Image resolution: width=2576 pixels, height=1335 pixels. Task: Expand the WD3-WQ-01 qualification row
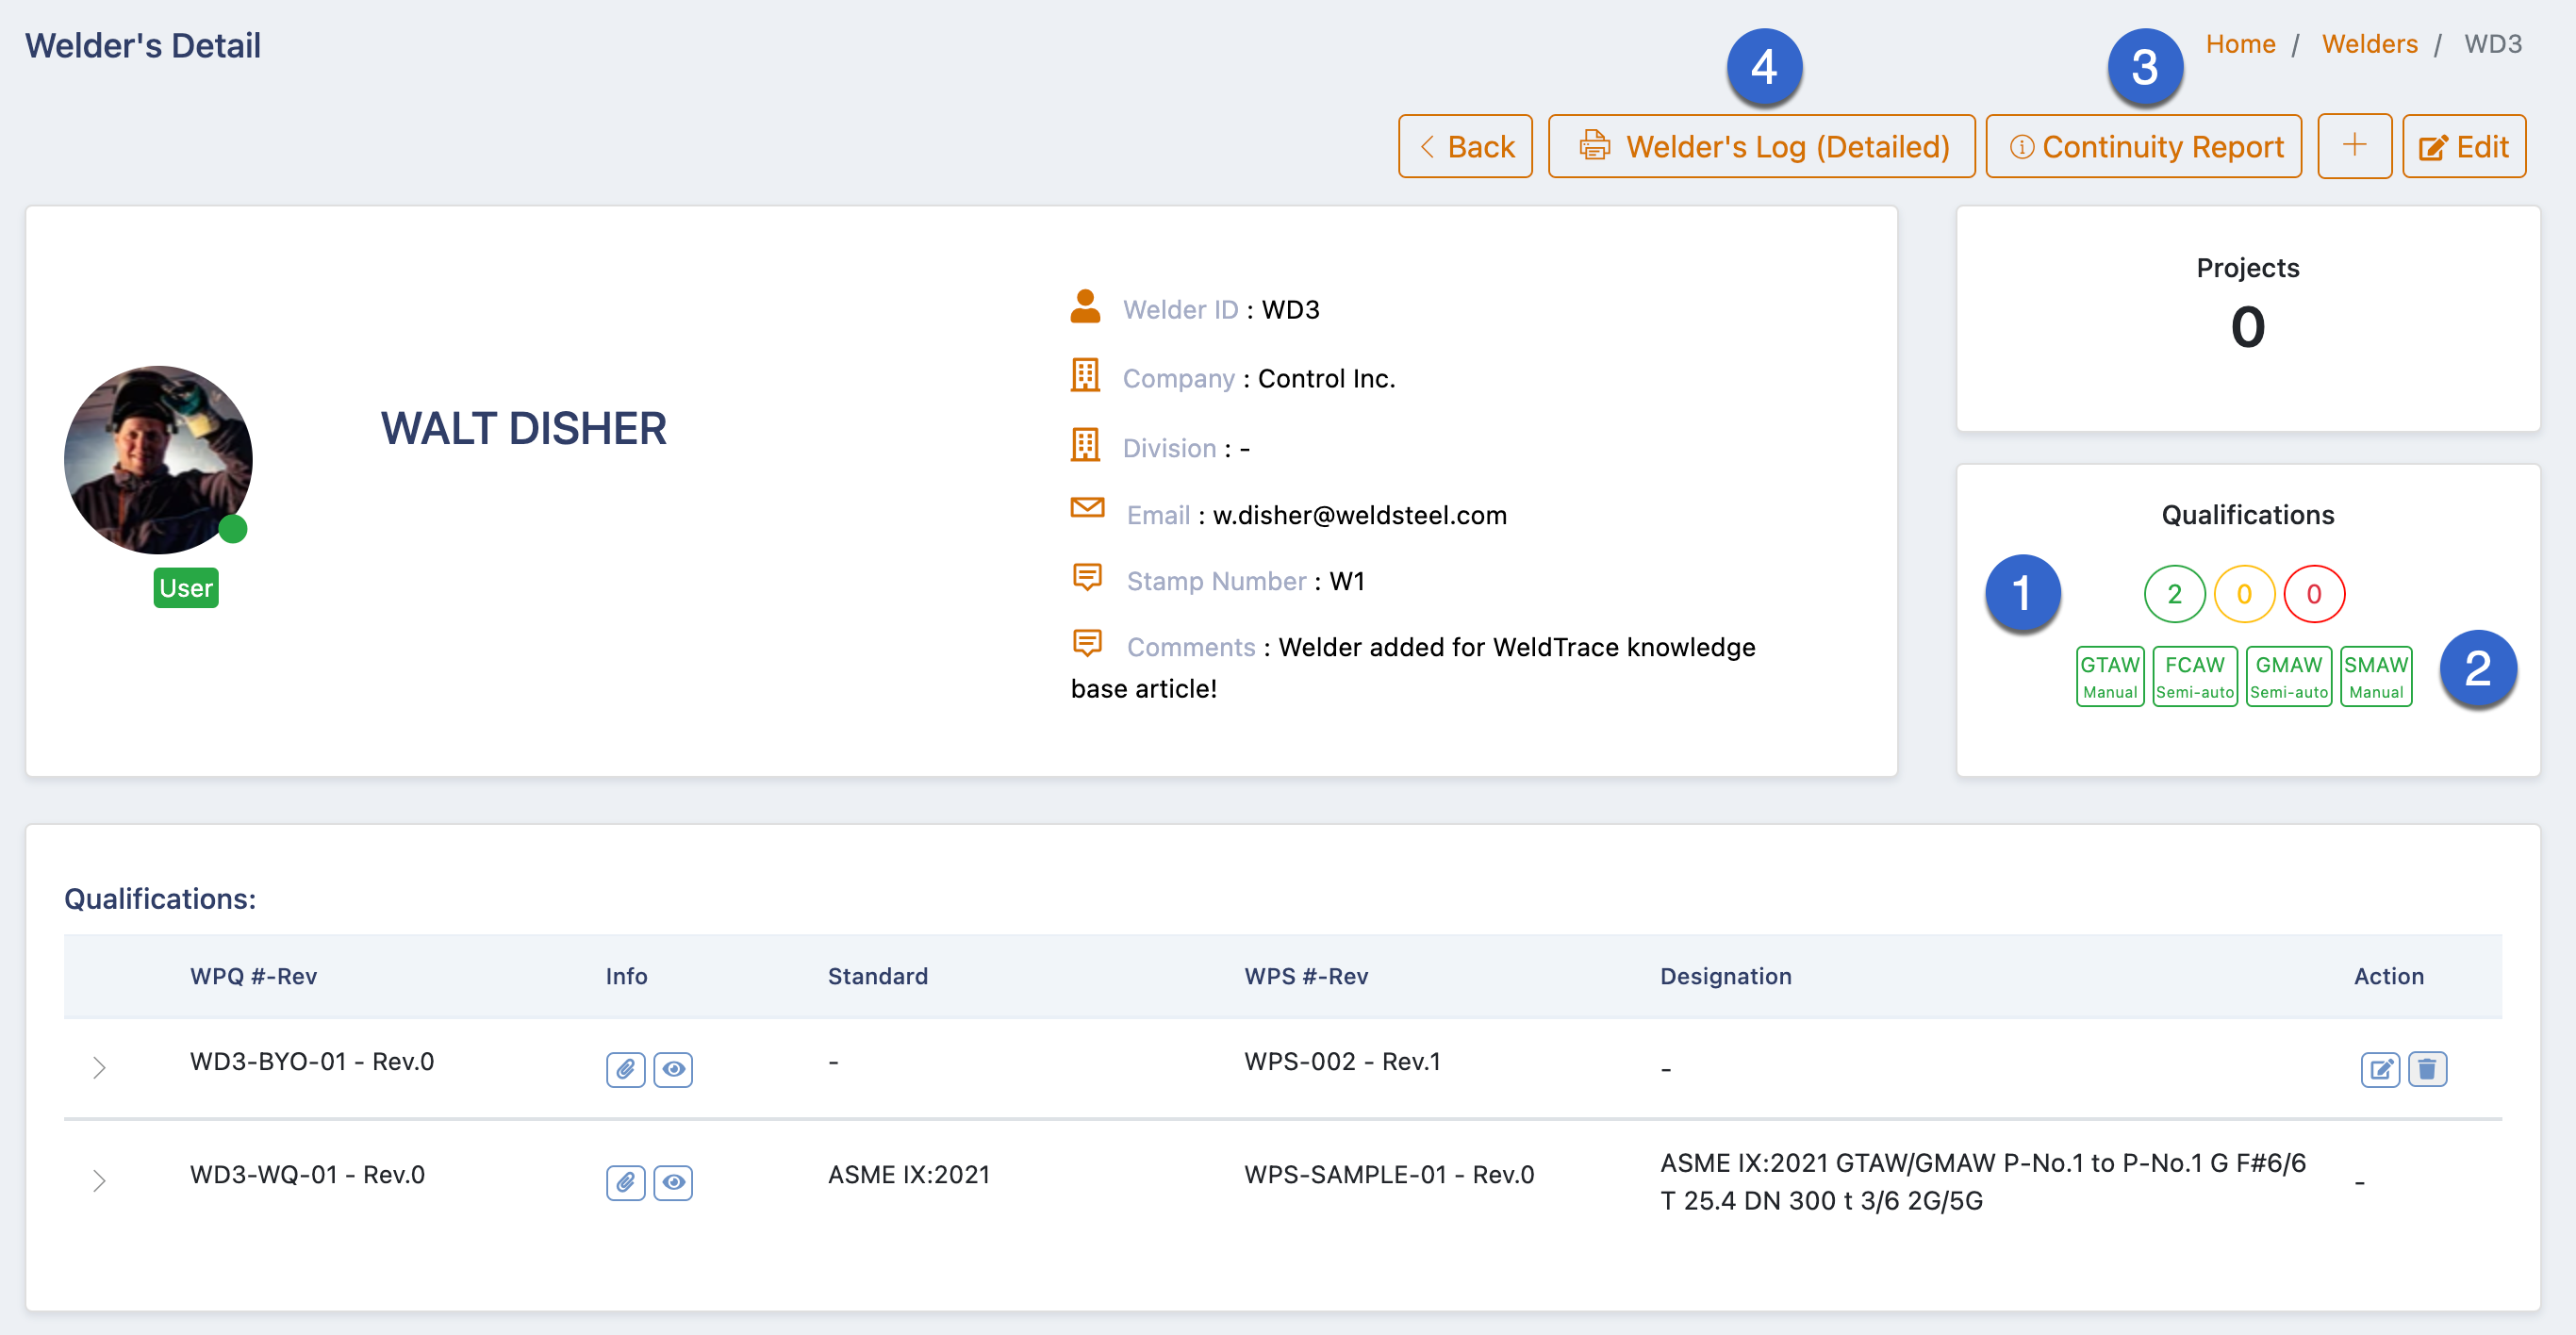(x=99, y=1180)
